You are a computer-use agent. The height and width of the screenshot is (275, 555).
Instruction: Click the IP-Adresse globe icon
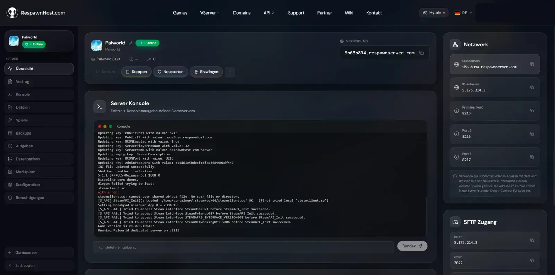(x=456, y=87)
